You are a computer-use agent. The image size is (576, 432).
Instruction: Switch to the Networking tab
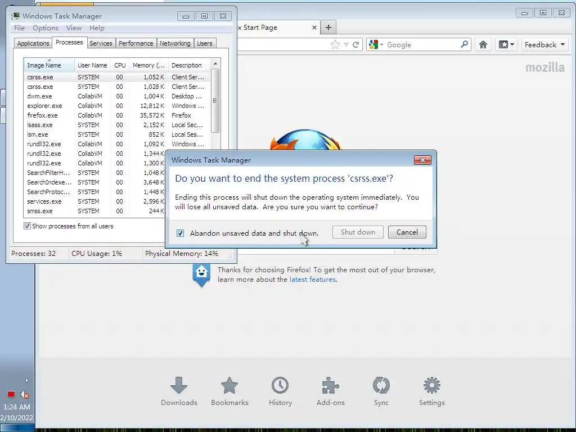tap(175, 43)
